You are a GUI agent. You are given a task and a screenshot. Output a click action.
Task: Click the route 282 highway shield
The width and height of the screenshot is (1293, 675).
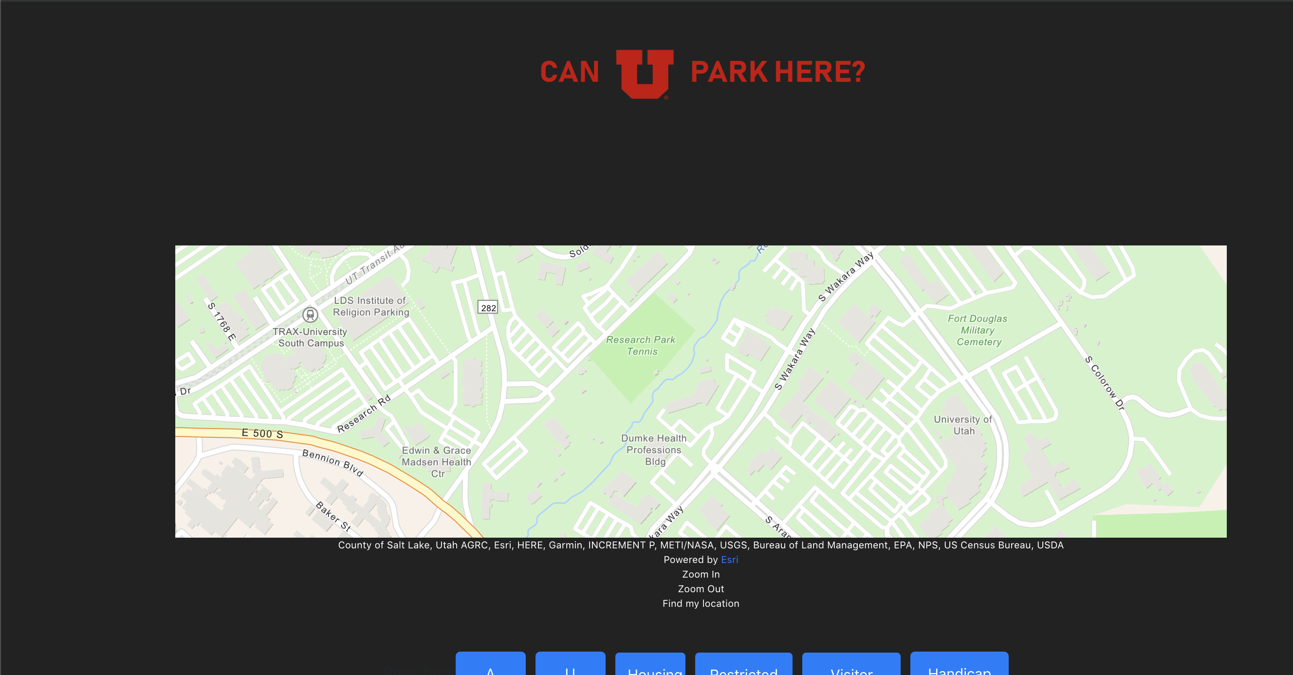click(488, 308)
